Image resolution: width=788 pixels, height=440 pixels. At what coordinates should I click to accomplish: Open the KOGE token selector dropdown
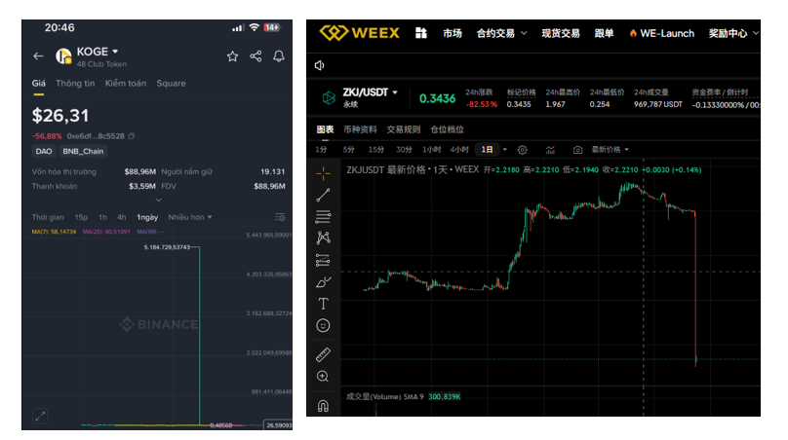click(116, 52)
